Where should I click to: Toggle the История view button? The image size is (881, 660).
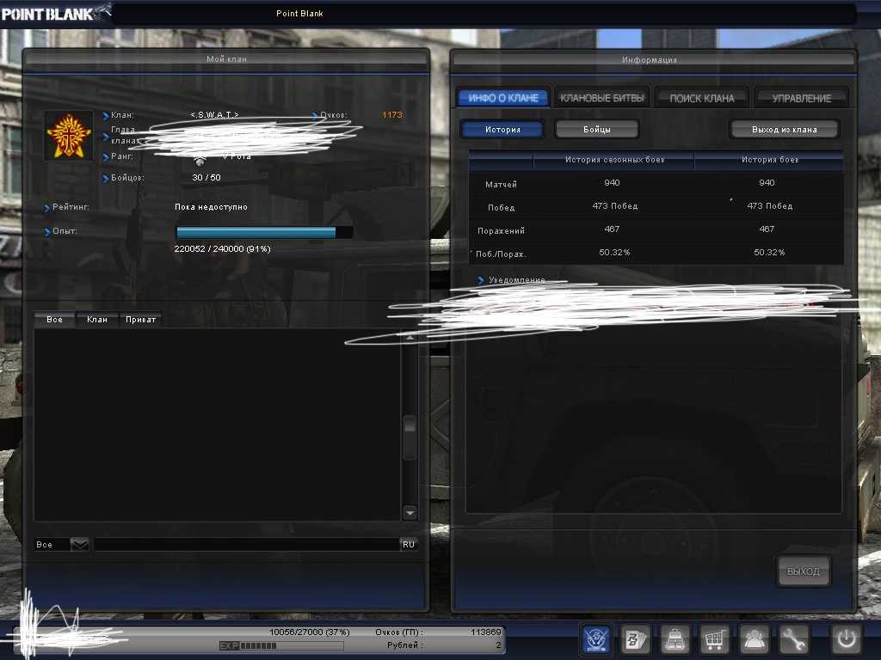point(502,130)
